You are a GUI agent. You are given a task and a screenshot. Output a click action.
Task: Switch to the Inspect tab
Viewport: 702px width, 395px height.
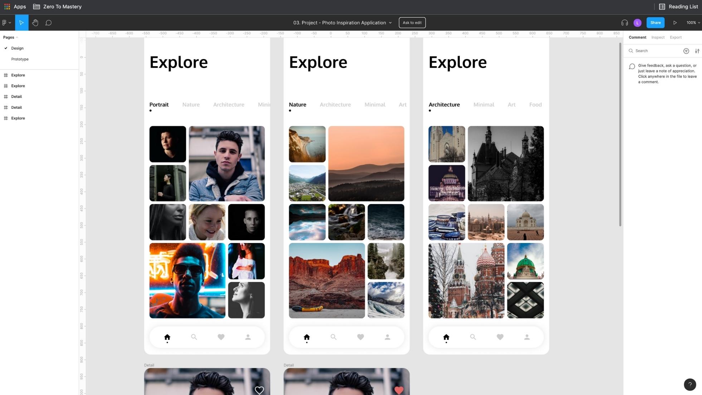point(658,37)
